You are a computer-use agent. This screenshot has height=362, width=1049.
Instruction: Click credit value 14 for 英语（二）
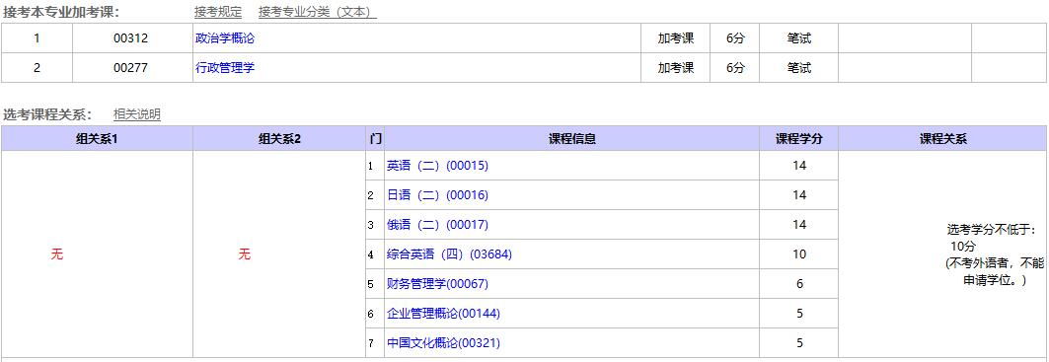pyautogui.click(x=798, y=166)
